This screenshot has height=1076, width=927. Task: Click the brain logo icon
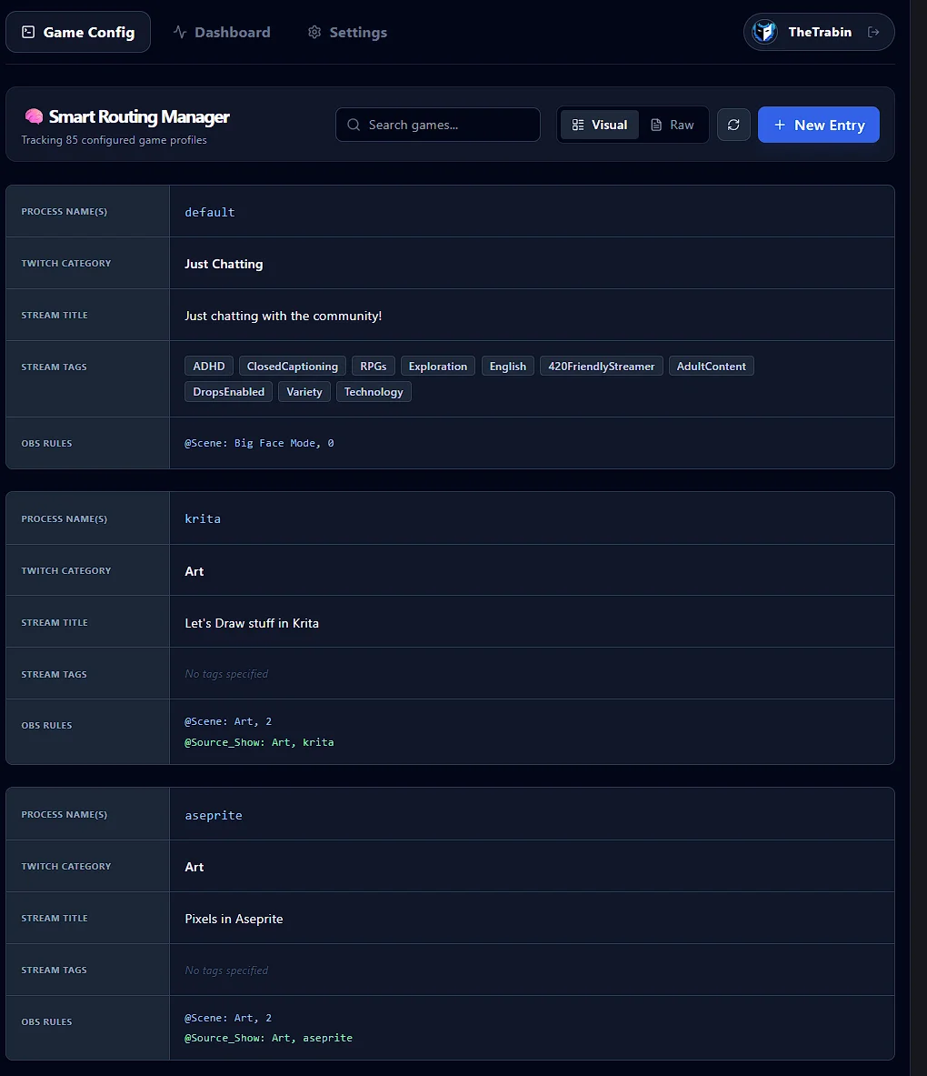[x=34, y=116]
